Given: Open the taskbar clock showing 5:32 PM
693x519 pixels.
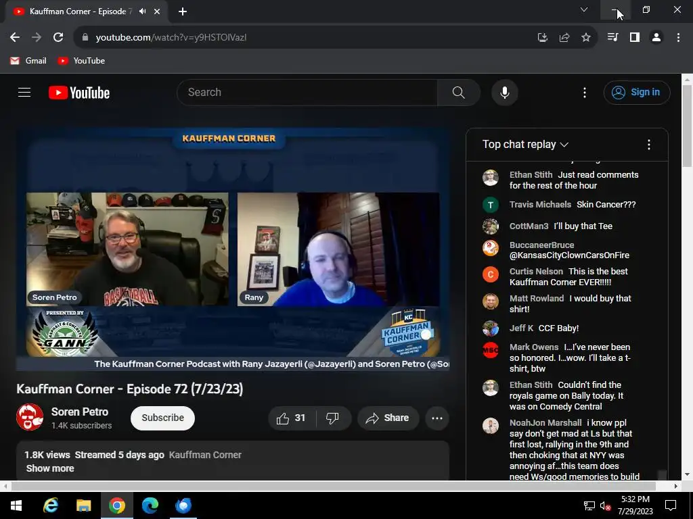Looking at the screenshot, I should click(635, 505).
